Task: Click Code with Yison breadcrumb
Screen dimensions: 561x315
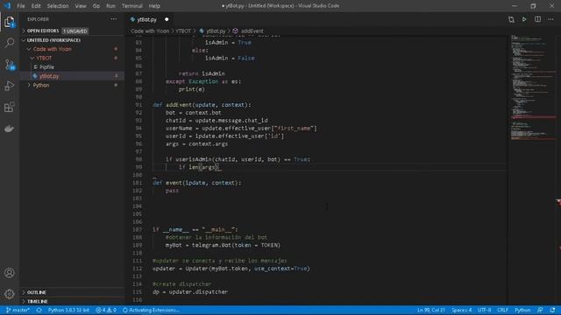Action: tap(150, 31)
